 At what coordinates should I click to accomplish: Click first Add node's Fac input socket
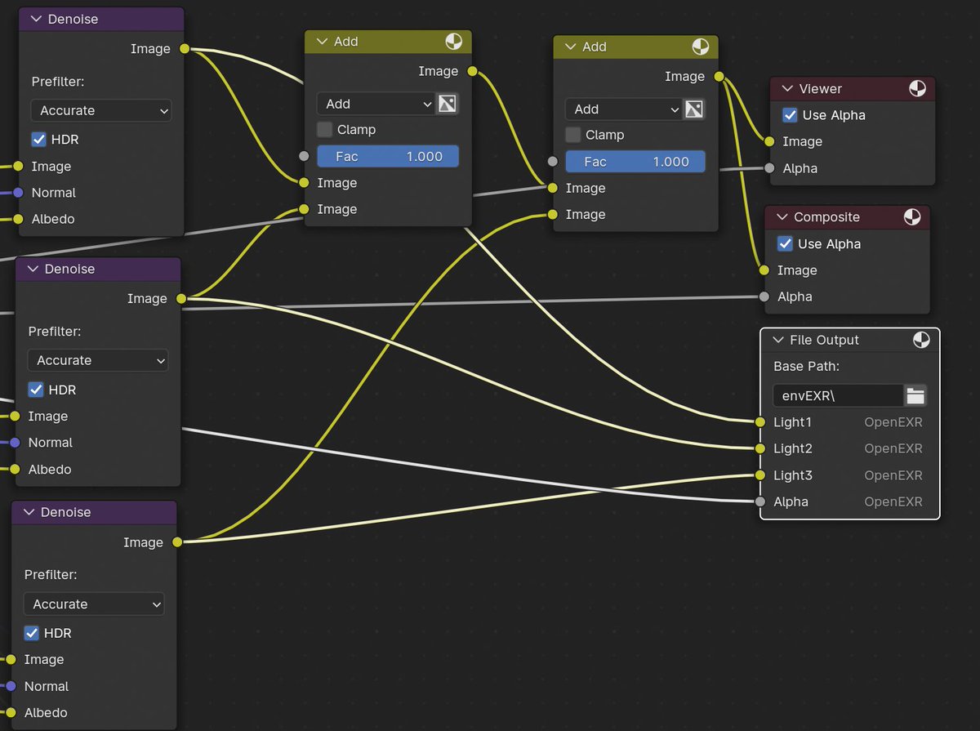point(304,156)
